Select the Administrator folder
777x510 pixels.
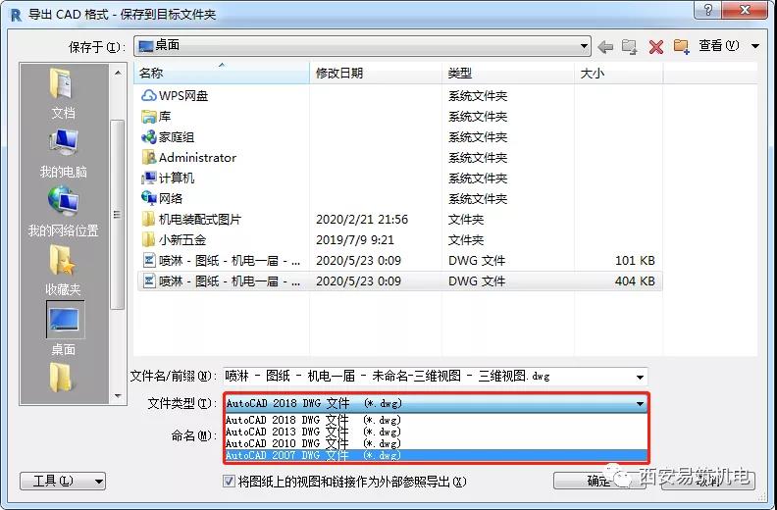(x=188, y=158)
